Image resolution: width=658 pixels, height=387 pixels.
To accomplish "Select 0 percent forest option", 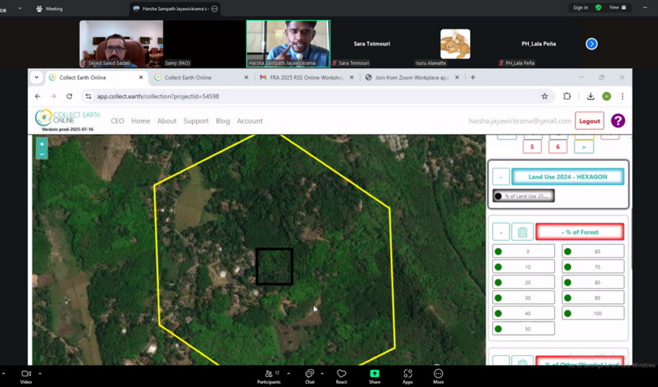I will [524, 252].
